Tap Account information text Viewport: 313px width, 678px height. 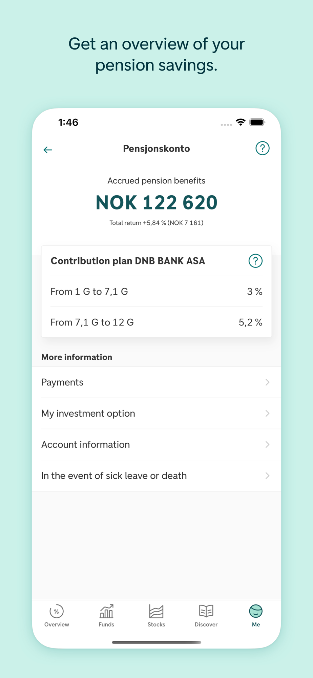pyautogui.click(x=85, y=444)
